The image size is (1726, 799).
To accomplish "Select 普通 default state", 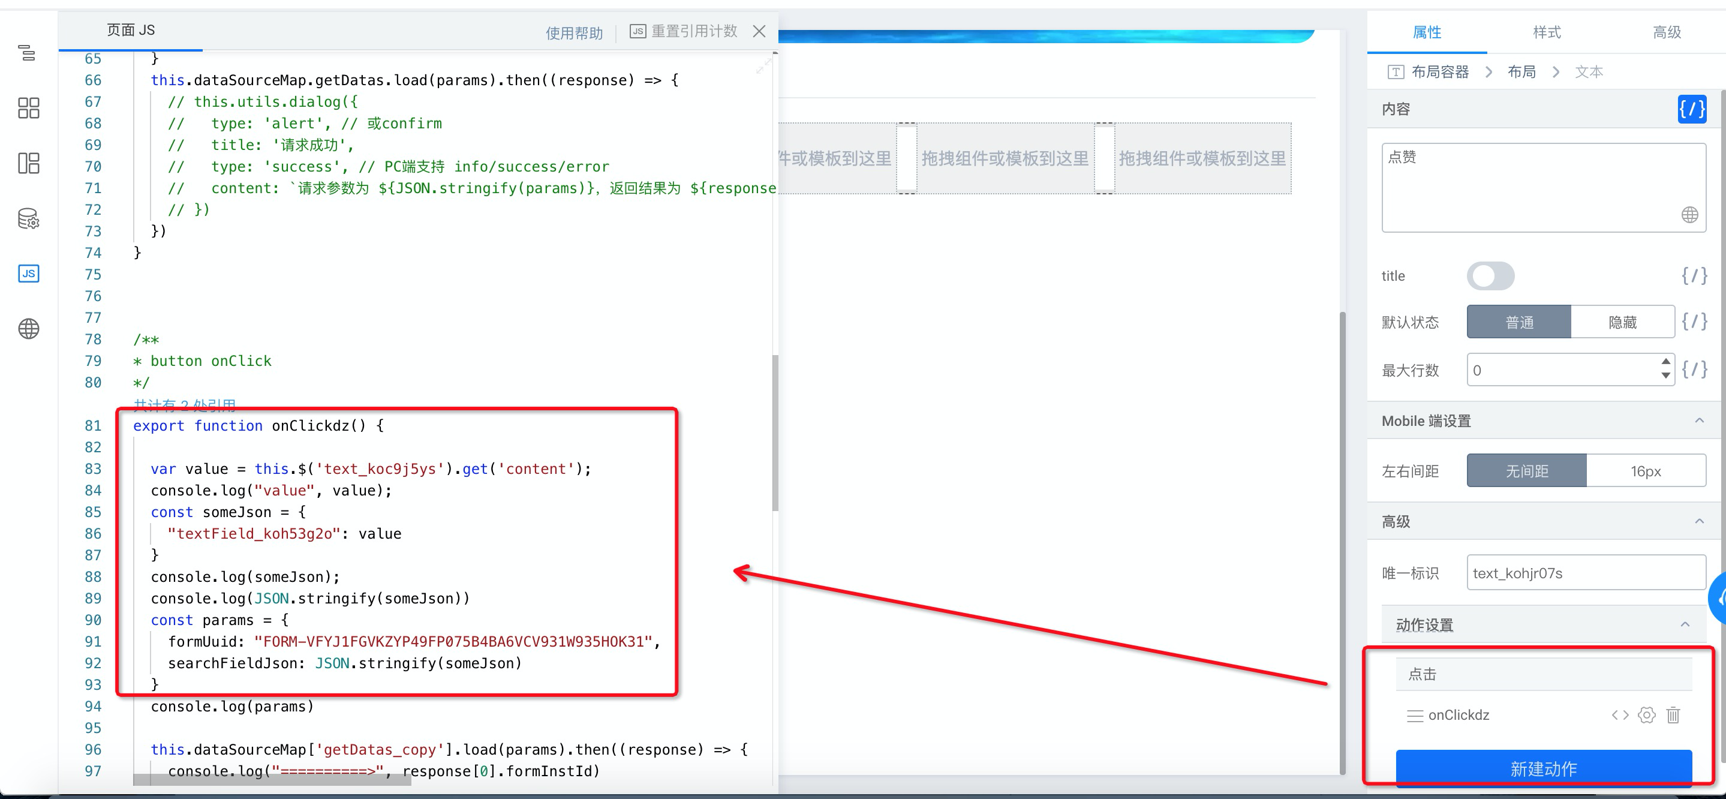I will click(x=1518, y=322).
